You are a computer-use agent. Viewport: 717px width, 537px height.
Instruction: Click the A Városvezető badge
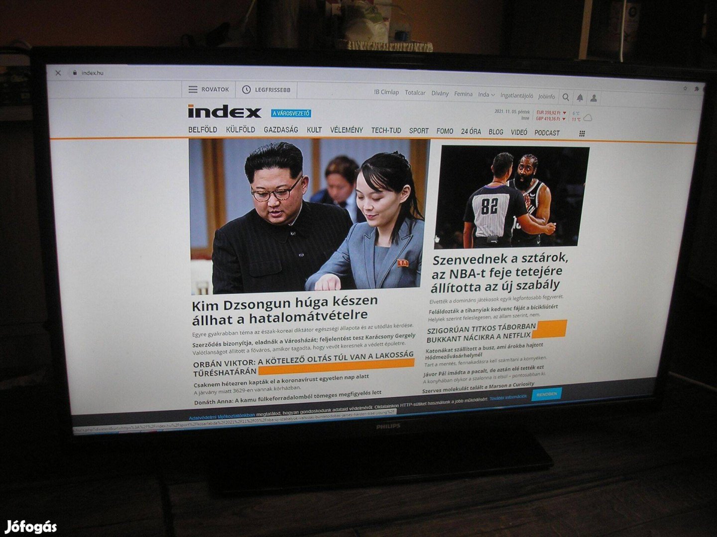coord(291,113)
